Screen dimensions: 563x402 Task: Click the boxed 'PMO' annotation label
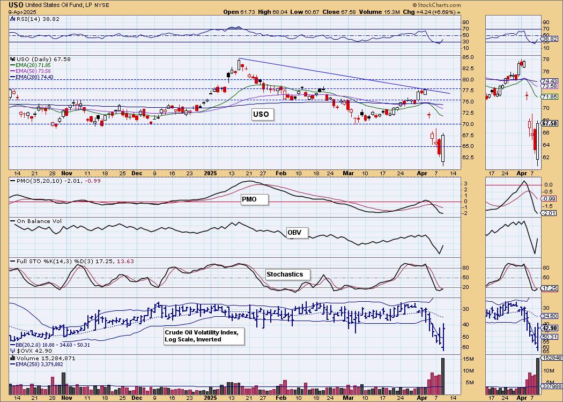[254, 199]
